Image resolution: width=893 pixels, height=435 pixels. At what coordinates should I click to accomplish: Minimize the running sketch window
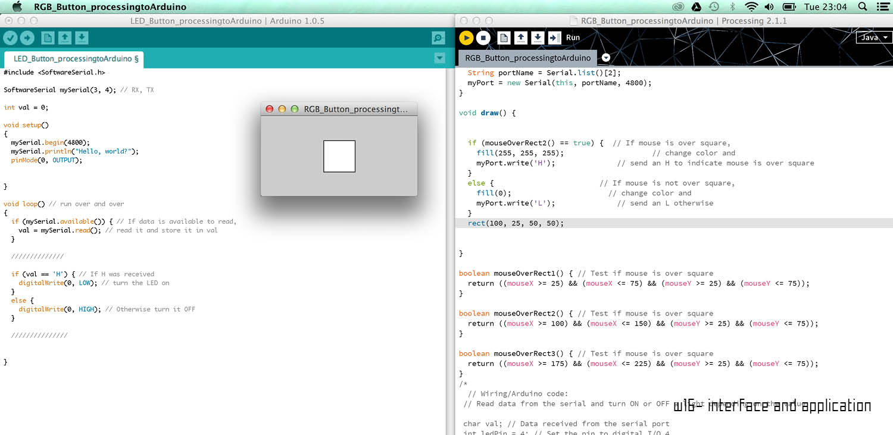282,109
